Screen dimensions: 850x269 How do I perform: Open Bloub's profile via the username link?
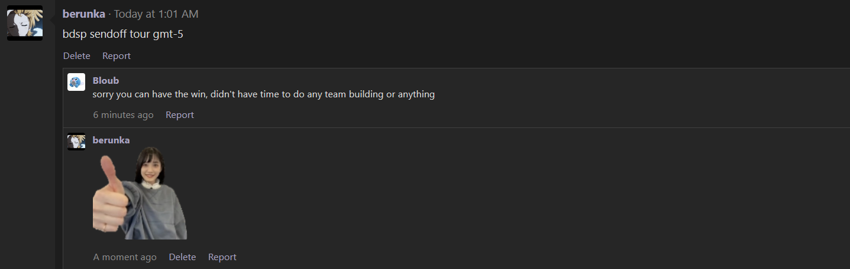point(106,81)
